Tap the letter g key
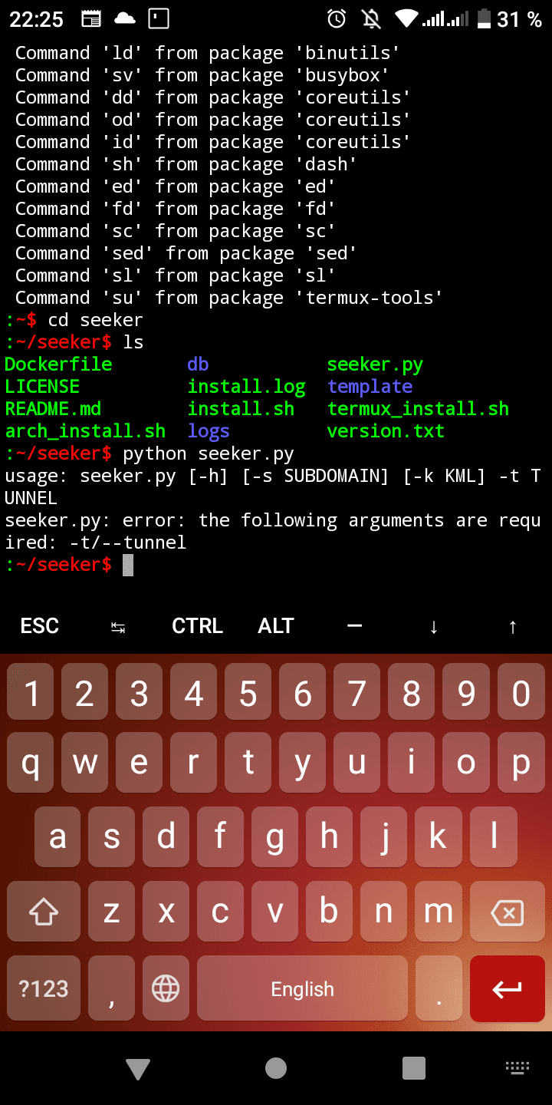The height and width of the screenshot is (1105, 552). pyautogui.click(x=275, y=837)
